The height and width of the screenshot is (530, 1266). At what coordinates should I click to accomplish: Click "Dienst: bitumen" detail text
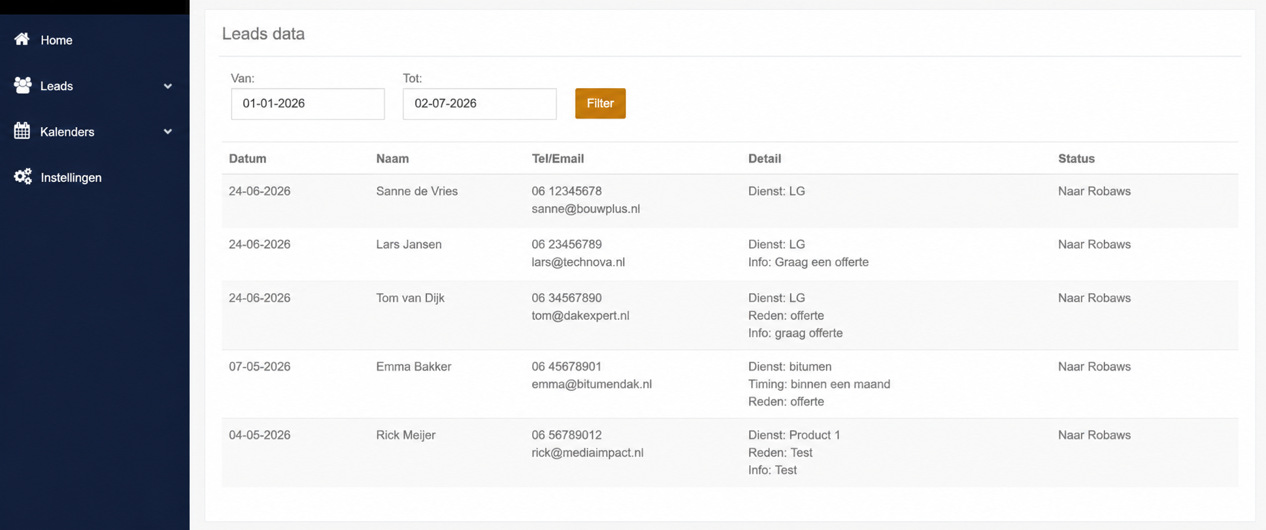coord(790,366)
